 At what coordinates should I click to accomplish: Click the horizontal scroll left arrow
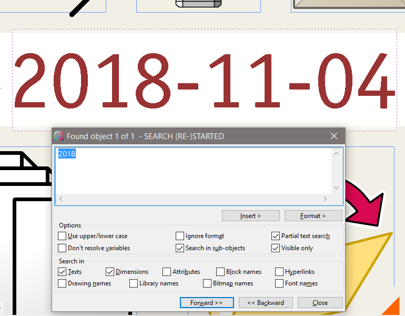point(60,199)
